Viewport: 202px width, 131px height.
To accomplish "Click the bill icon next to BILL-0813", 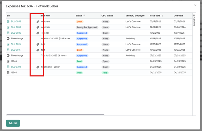I will tap(8, 44).
